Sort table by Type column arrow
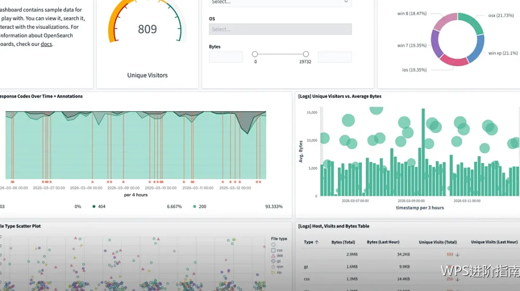 (317, 242)
